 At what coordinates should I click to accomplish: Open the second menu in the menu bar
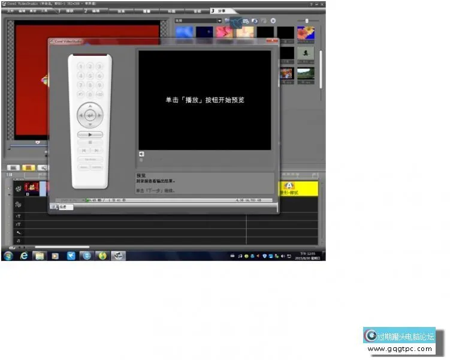(x=22, y=11)
